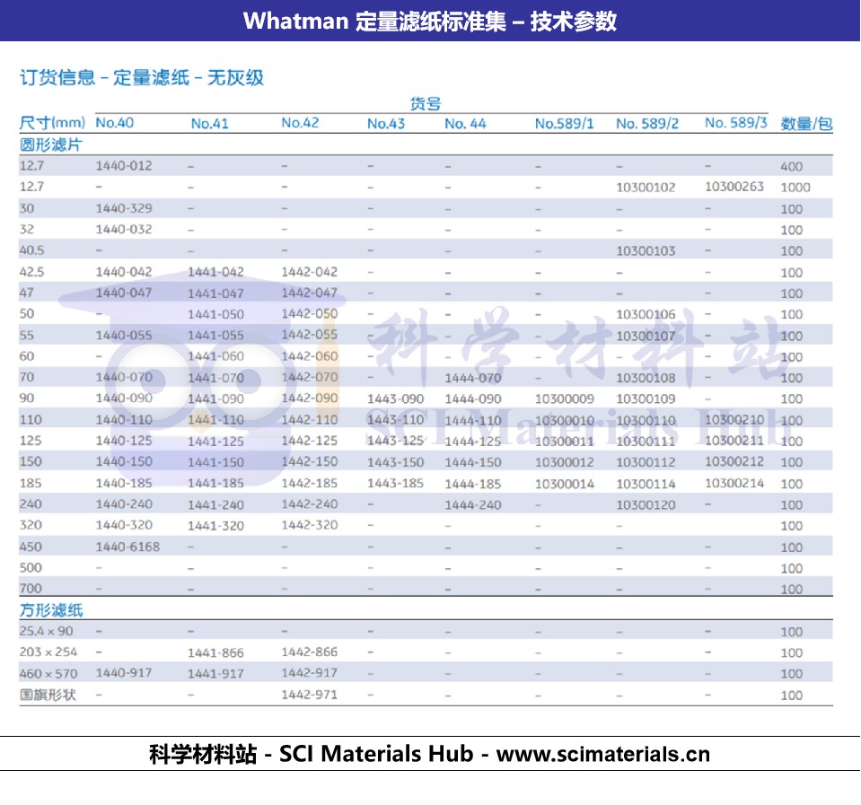Click the size value '42.5'
This screenshot has height=805, width=861.
pyautogui.click(x=31, y=272)
